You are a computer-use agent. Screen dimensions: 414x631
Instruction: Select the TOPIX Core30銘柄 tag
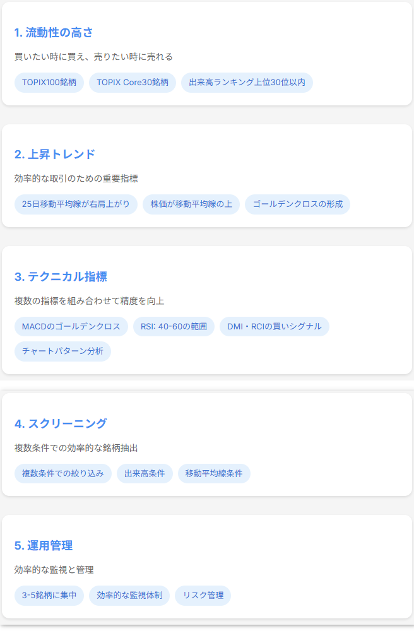[x=133, y=83]
